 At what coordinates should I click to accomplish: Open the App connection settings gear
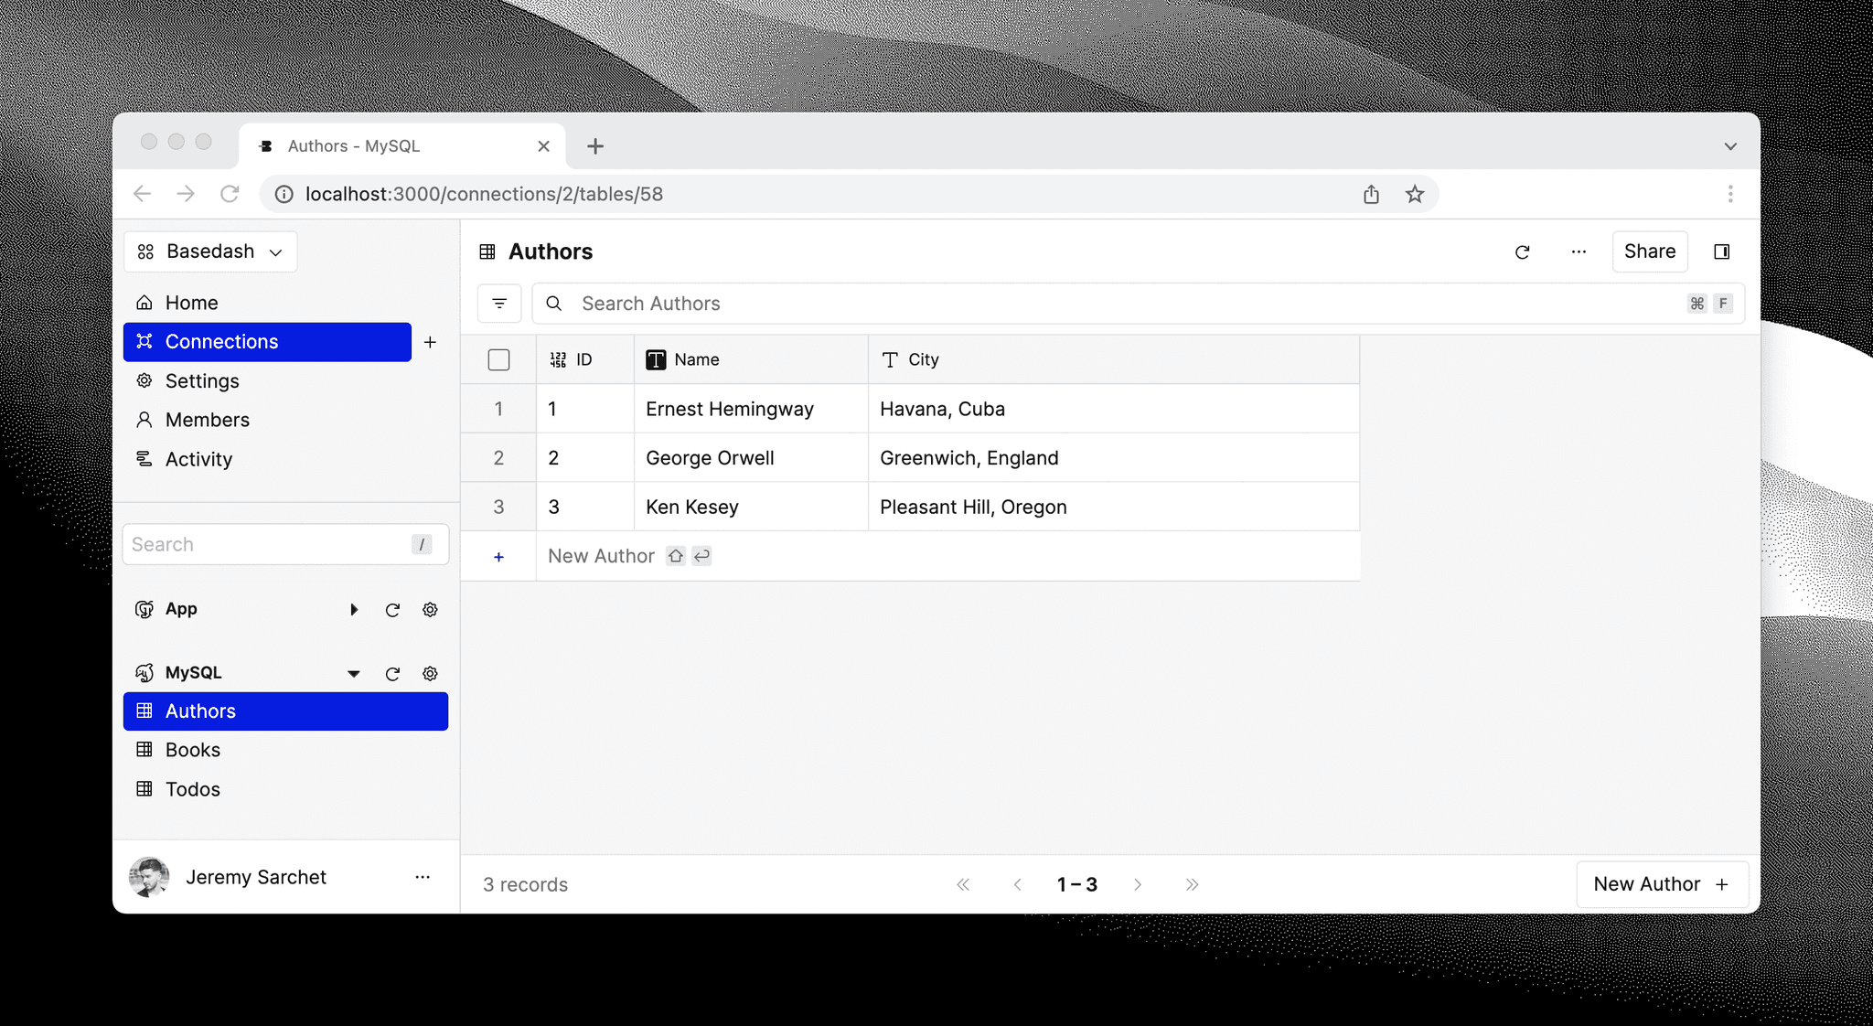pos(430,609)
